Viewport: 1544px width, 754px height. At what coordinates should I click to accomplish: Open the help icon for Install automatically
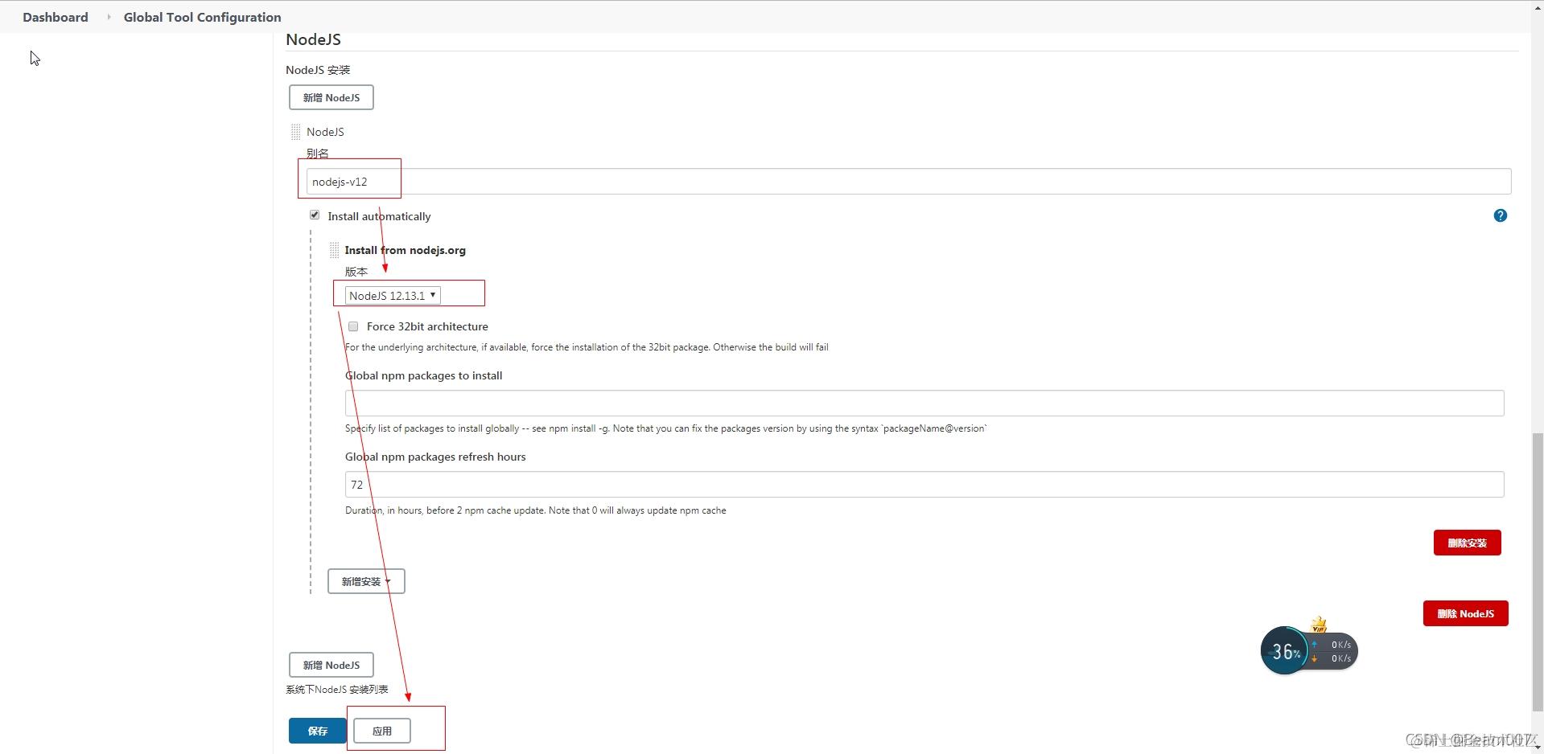[1500, 215]
